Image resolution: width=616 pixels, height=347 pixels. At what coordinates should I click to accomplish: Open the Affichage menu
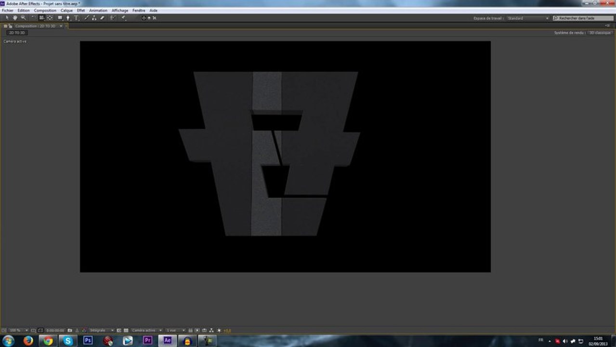click(x=120, y=10)
